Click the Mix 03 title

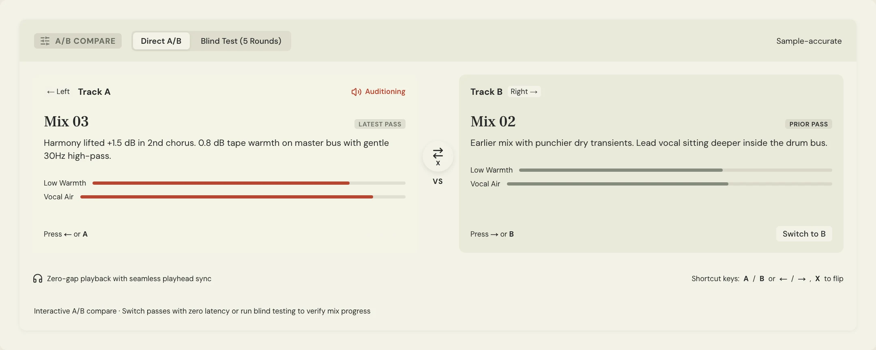(66, 122)
